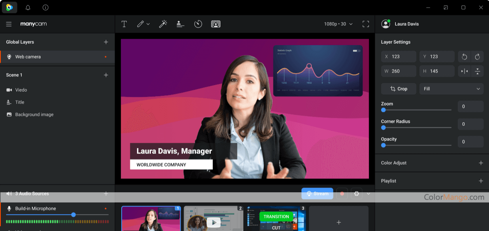
Task: Click the CUT button
Action: [276, 227]
